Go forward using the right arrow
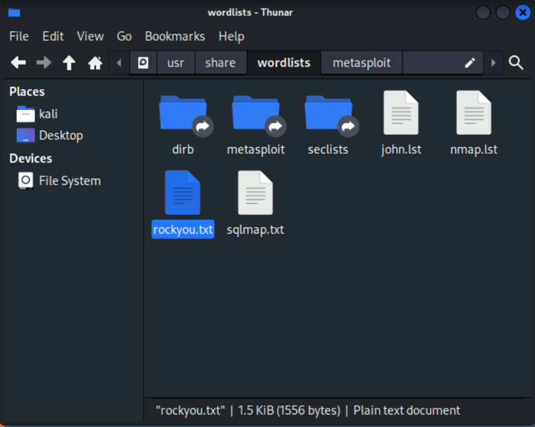 (44, 63)
